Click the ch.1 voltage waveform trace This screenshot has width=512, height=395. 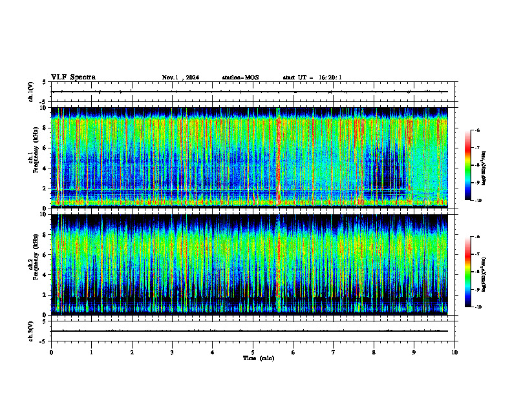pos(250,92)
